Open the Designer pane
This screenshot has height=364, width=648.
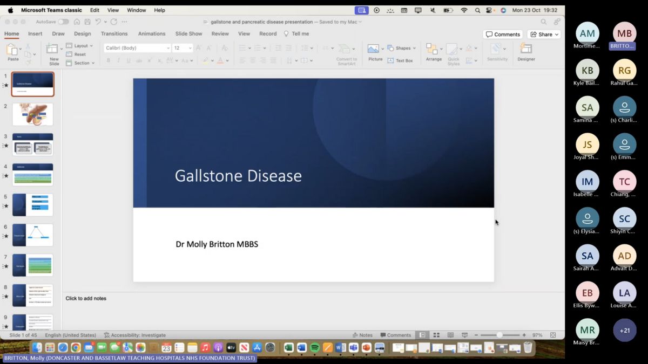click(526, 52)
